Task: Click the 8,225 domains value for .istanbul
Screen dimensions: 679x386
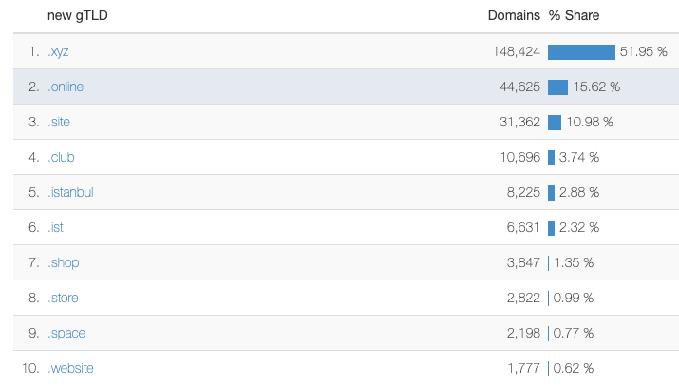Action: click(523, 193)
